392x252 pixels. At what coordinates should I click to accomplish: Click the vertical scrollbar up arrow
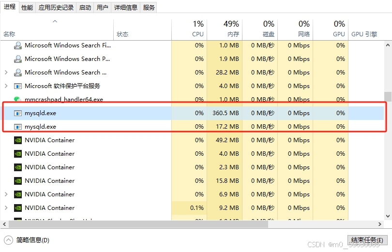388,45
